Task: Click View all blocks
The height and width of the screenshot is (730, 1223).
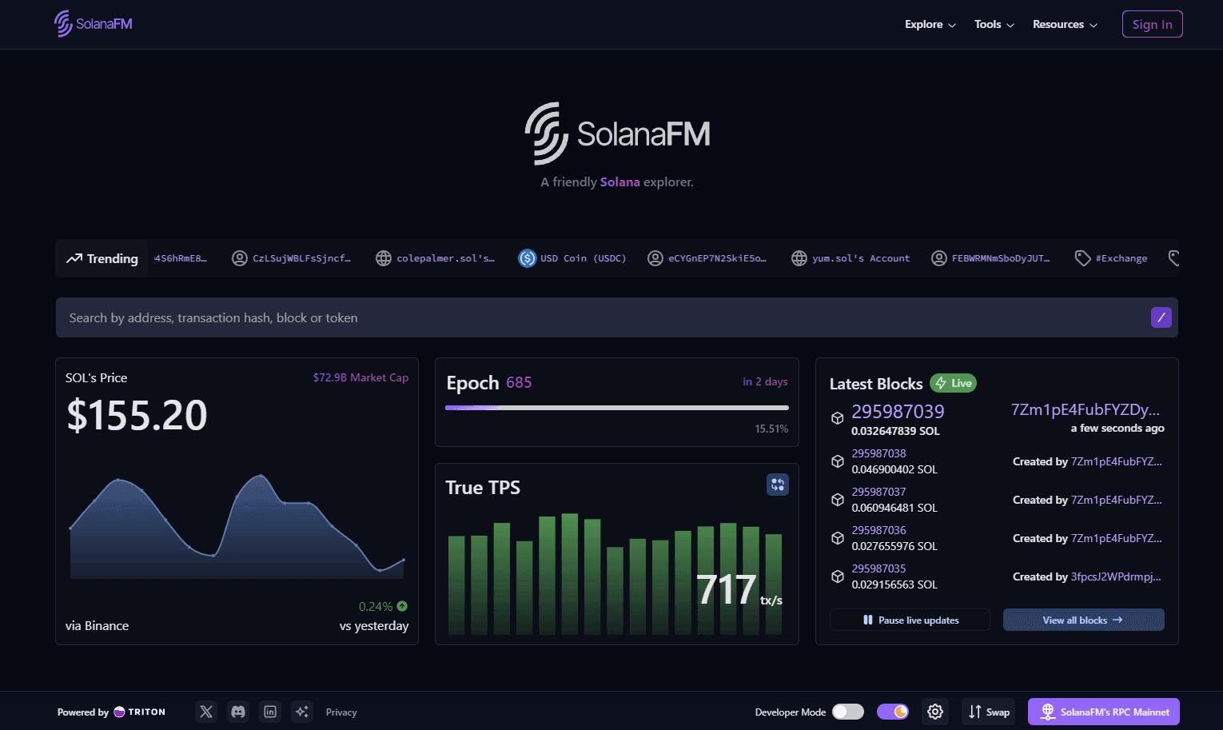Action: point(1083,620)
